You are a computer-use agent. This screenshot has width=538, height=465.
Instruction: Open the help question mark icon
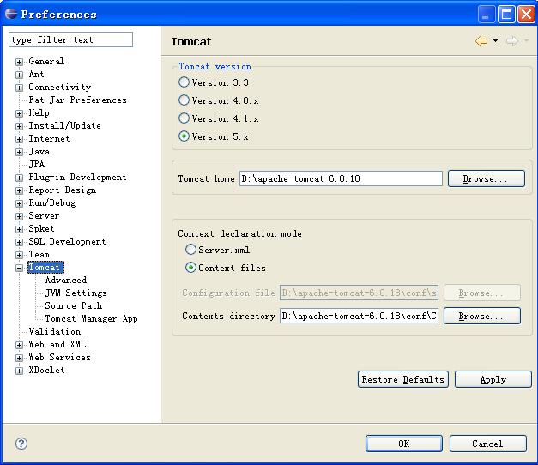[21, 444]
